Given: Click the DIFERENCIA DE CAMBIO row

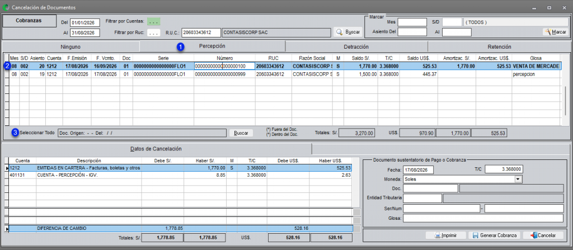Looking at the screenshot, I should point(181,228).
